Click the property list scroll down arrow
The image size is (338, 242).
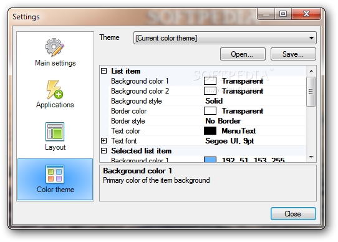coord(311,157)
